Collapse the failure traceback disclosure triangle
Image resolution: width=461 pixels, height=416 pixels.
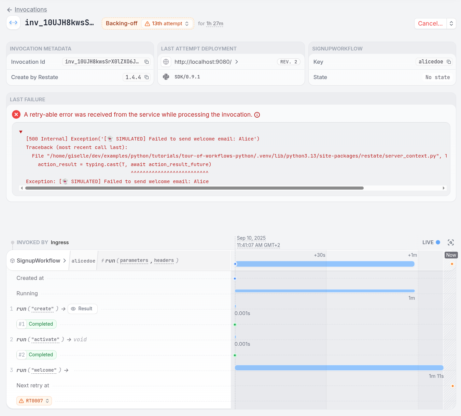coord(20,132)
